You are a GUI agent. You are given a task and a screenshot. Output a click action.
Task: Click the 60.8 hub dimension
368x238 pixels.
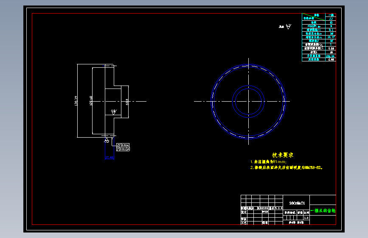pos(127,102)
